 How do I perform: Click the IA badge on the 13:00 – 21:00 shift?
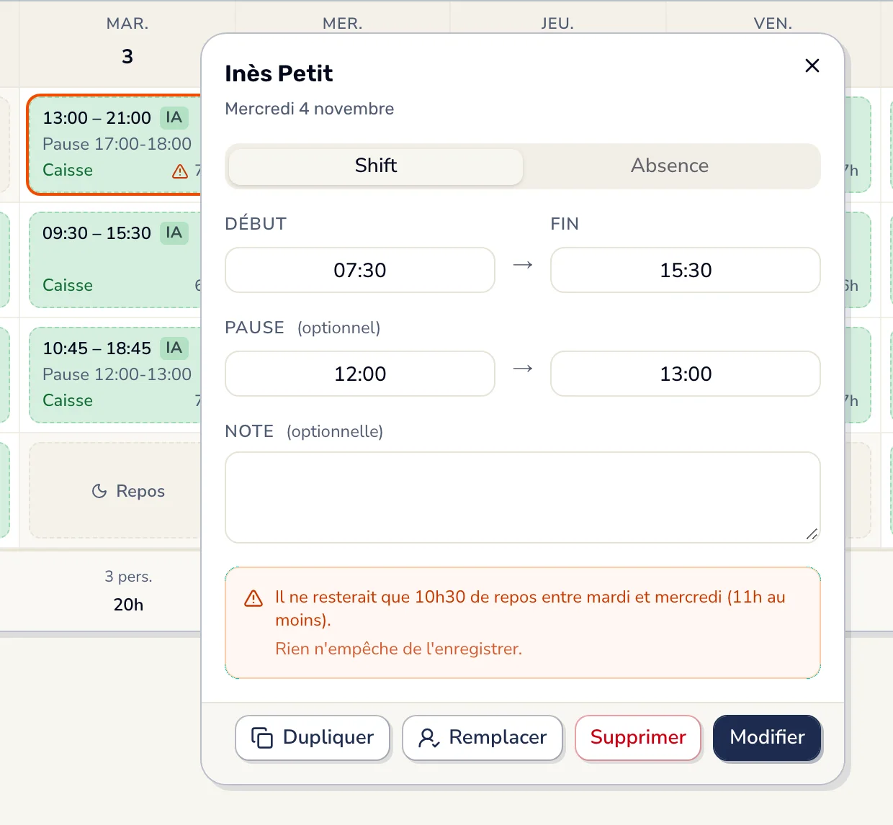point(174,117)
